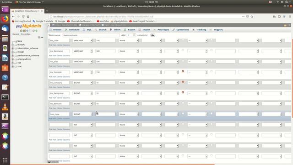Screen dimensions: 293x165
Task: Click the Firefox home button
Action: click(28, 16)
